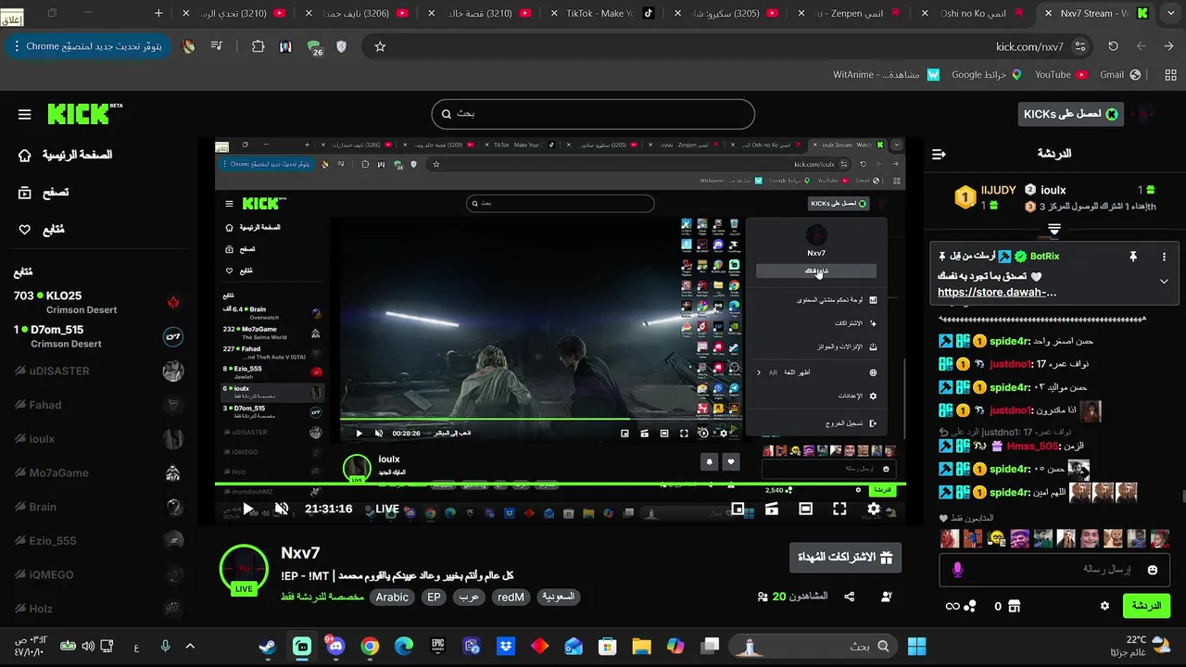1186x667 pixels.
Task: Click into the إرسال رسالة chat input
Action: tap(1054, 570)
